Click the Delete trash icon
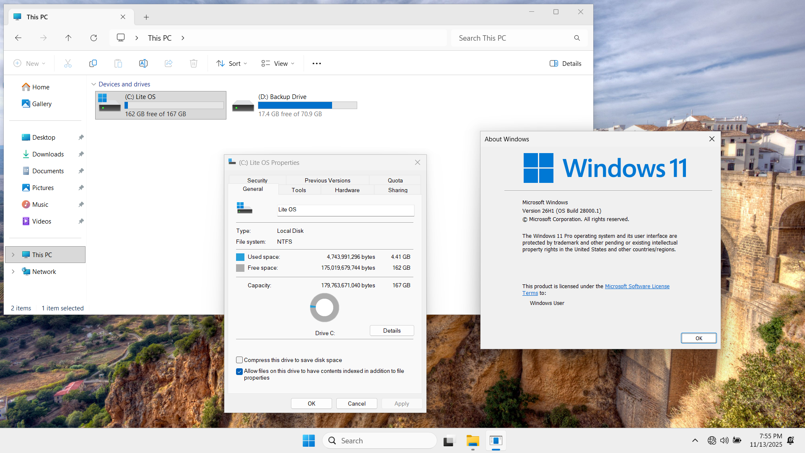The image size is (805, 453). (x=194, y=63)
